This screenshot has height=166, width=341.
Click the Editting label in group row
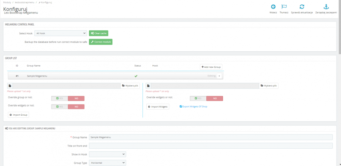click(212, 76)
